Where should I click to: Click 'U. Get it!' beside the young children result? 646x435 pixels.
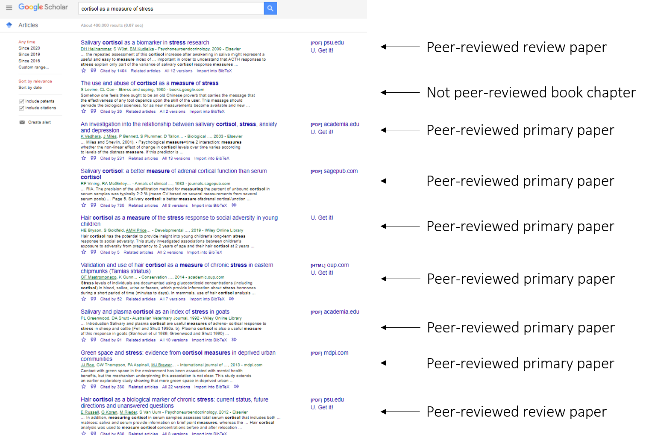(322, 217)
